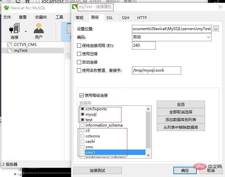Click the connection properties dialog title icon
Screen dimensions: 225x177
point(74,7)
